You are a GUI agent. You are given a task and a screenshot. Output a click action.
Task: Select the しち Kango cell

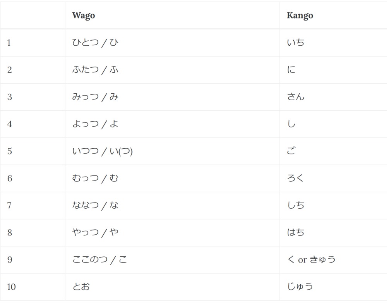(296, 205)
